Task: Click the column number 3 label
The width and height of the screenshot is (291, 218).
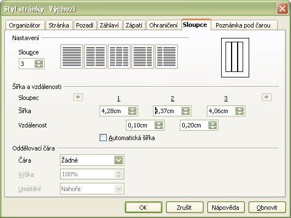Action: [226, 98]
